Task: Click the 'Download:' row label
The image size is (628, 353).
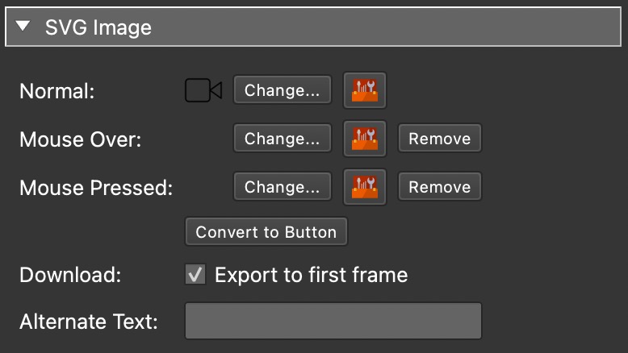Action: (70, 275)
